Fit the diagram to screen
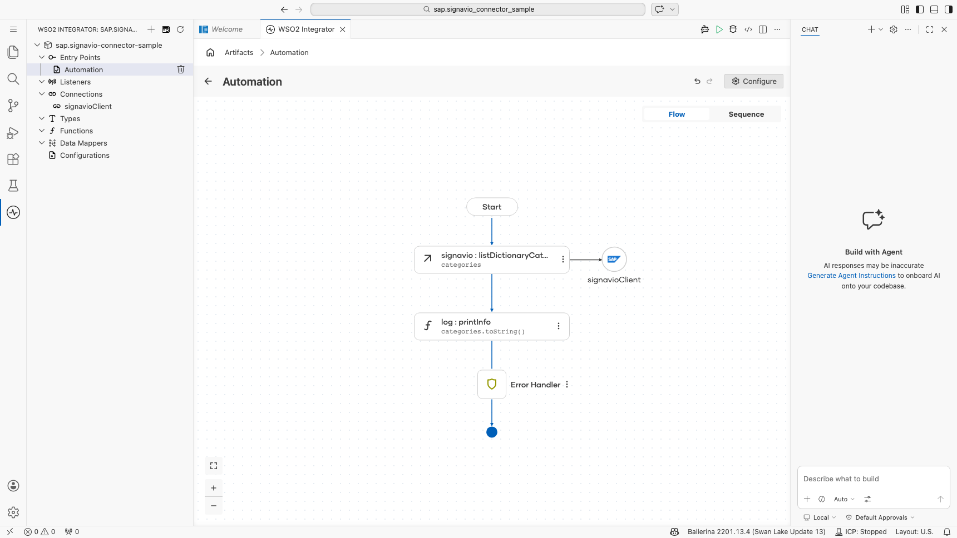The width and height of the screenshot is (957, 538). tap(214, 466)
